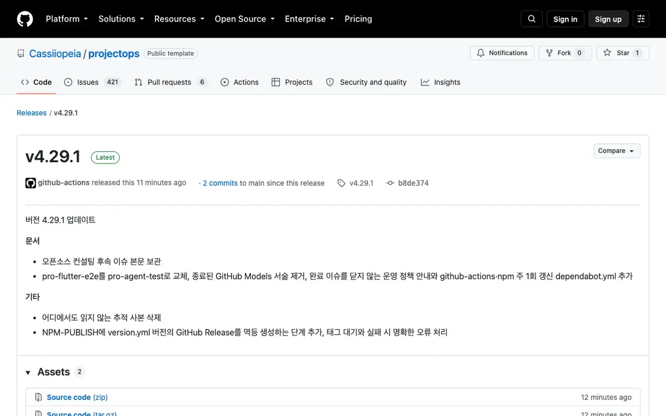
Task: Click the Star count 1
Action: pos(637,53)
